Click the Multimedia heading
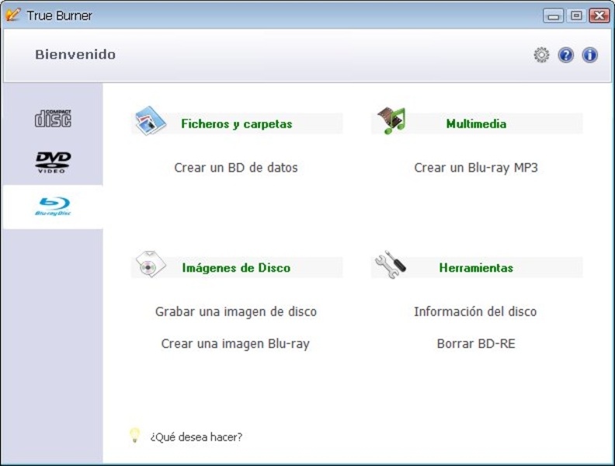This screenshot has width=615, height=466. click(476, 124)
